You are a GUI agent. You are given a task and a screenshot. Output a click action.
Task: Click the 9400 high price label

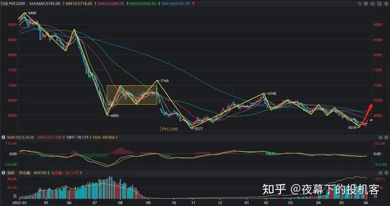(x=32, y=12)
